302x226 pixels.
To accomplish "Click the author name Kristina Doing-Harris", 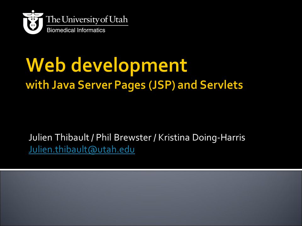I will point(202,137).
